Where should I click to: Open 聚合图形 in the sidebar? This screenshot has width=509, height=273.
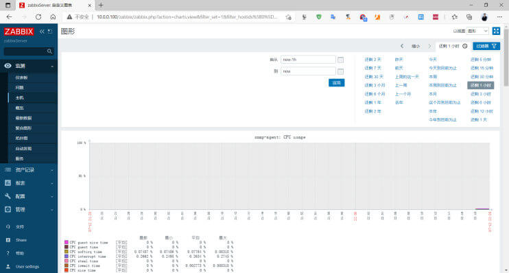(x=23, y=128)
